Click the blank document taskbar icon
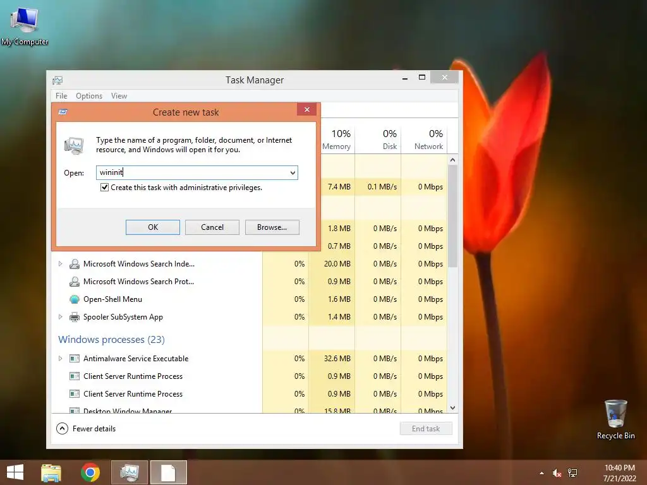Viewport: 647px width, 485px height. pyautogui.click(x=168, y=472)
